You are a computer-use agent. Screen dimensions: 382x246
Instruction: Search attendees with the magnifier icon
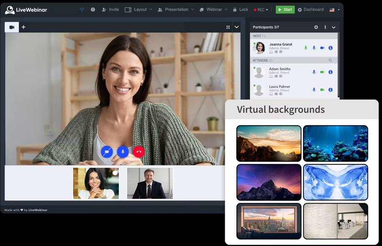click(330, 60)
